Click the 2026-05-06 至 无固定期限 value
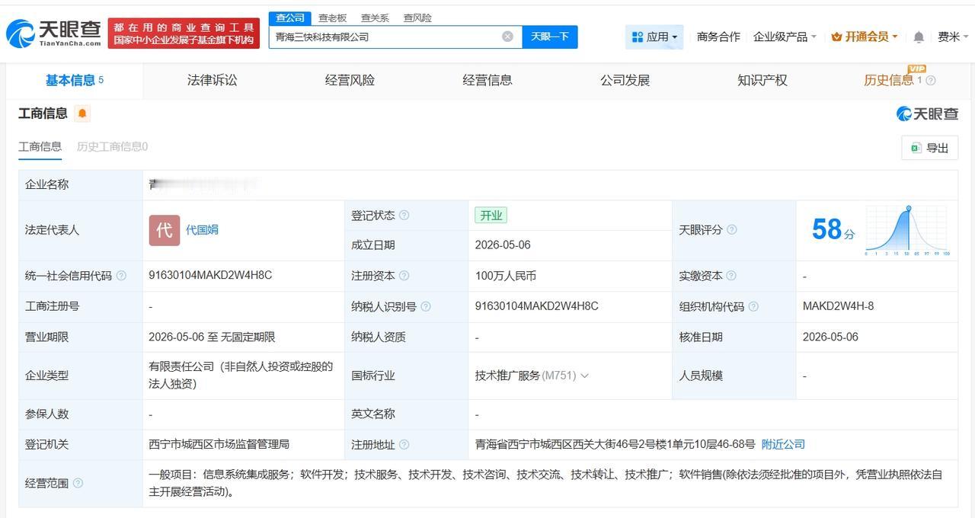This screenshot has width=975, height=518. coord(212,337)
